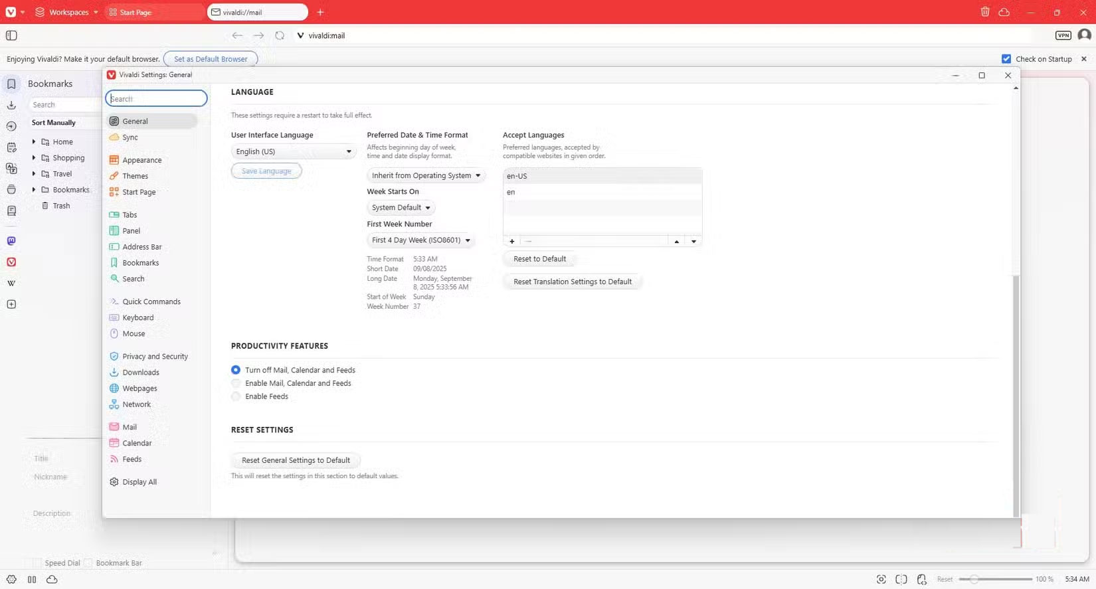Open the User Interface Language dropdown
Image resolution: width=1096 pixels, height=589 pixels.
[x=293, y=151]
